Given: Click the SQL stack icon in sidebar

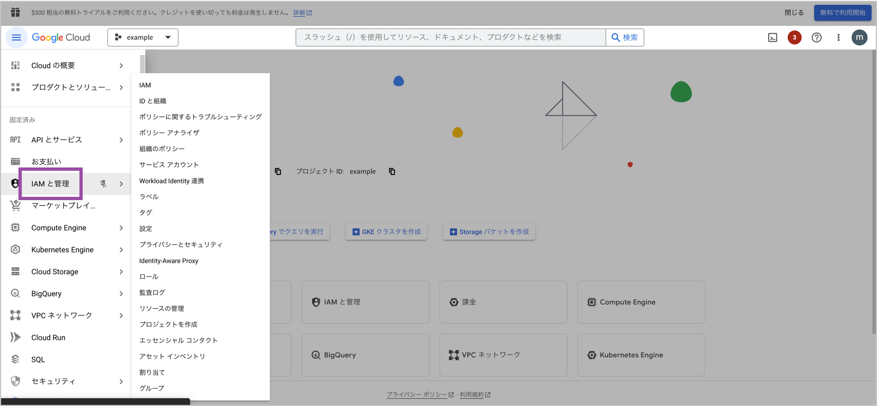Looking at the screenshot, I should point(15,359).
